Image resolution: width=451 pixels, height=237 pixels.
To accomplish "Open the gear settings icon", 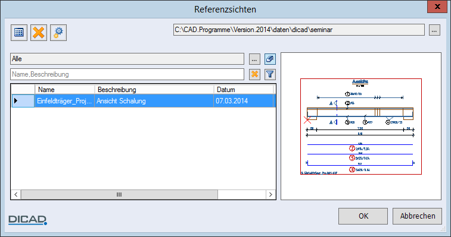I will pos(58,33).
